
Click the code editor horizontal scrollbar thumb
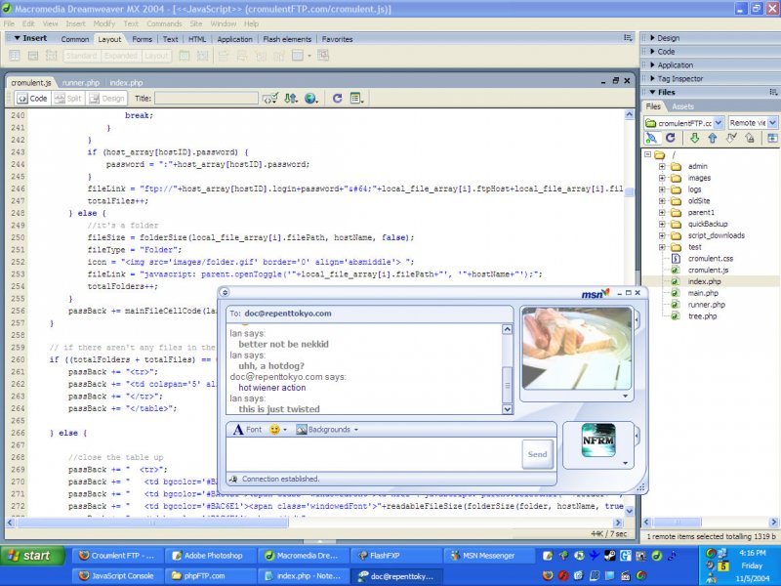pos(152,523)
